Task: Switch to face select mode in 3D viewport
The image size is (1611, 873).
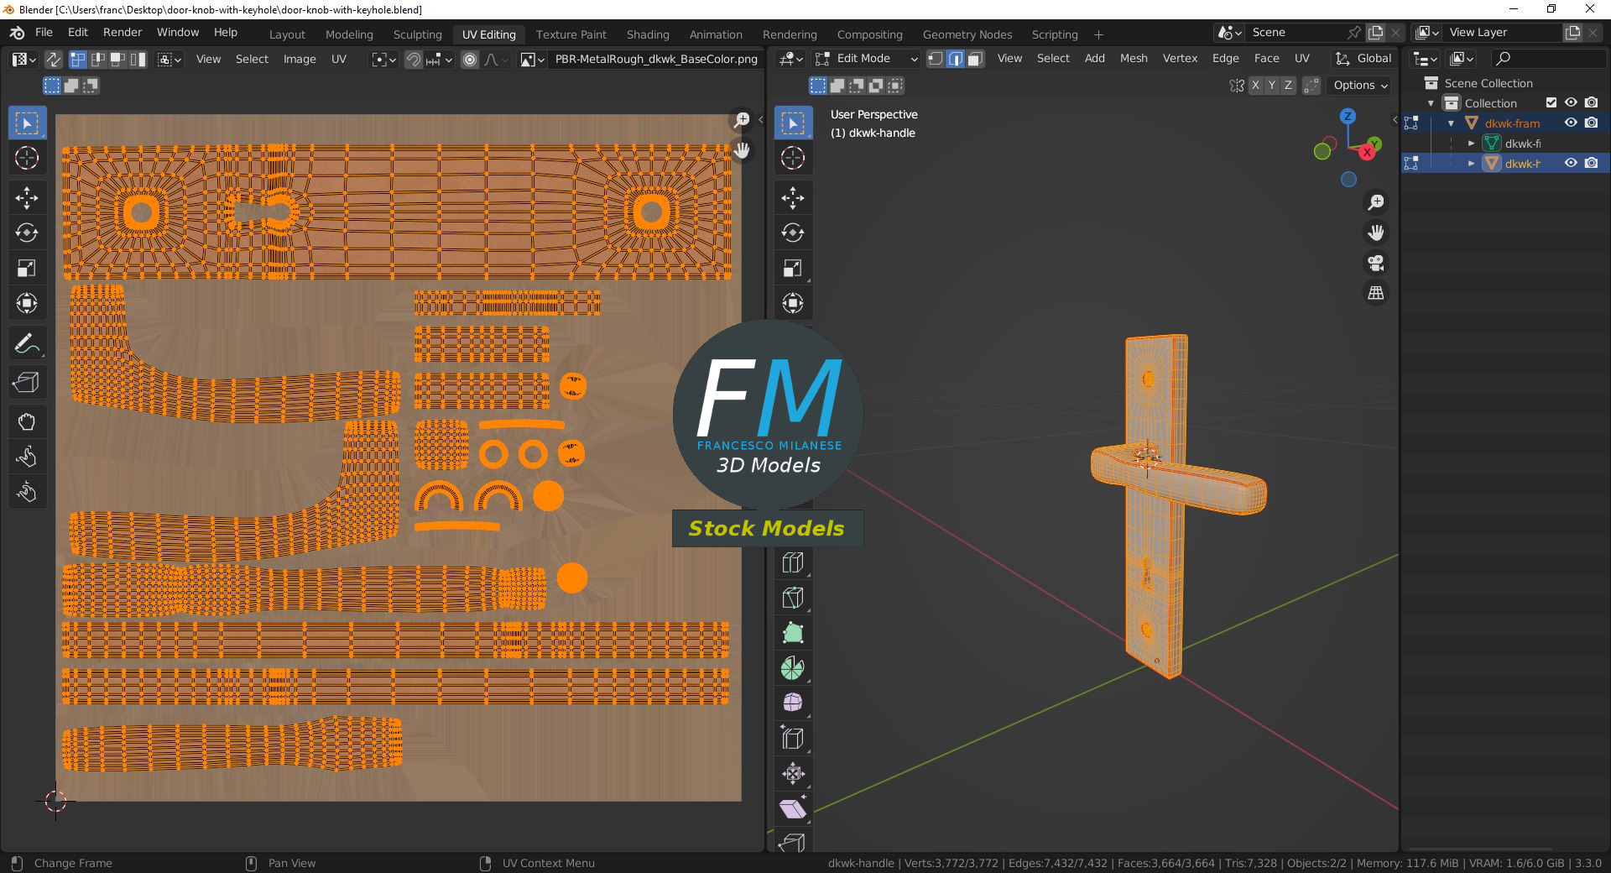Action: point(975,59)
